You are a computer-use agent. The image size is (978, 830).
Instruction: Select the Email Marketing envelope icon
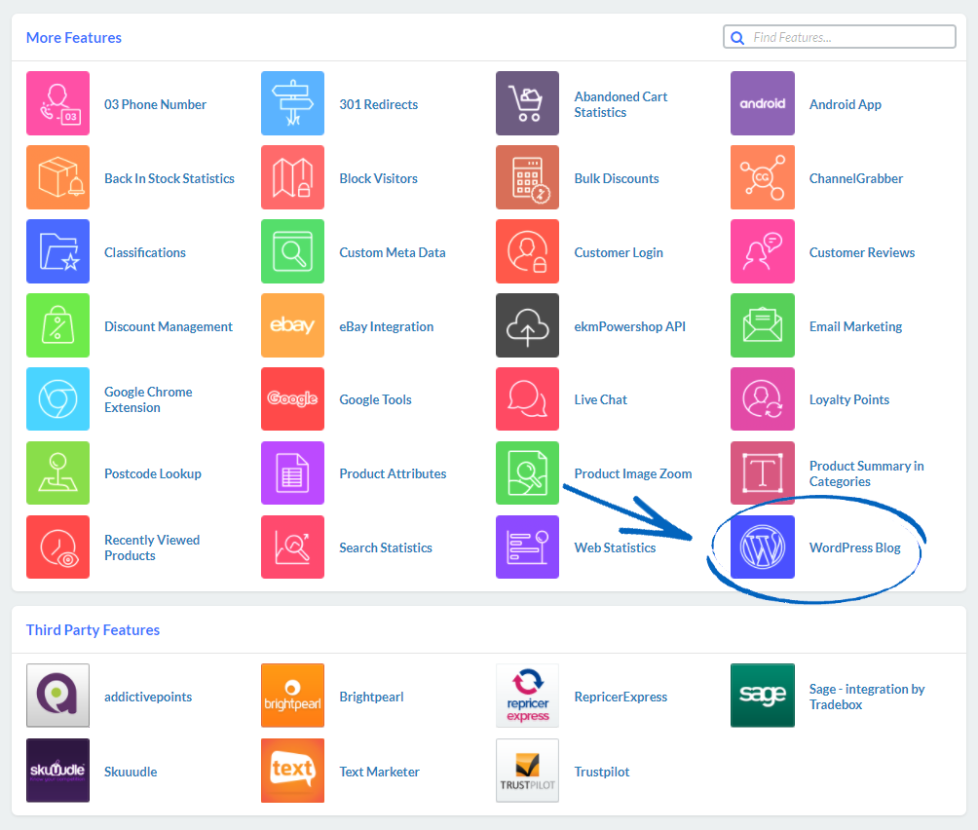[762, 325]
